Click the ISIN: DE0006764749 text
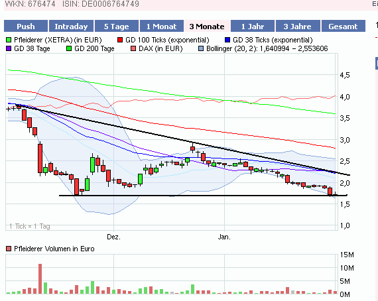This screenshot has height=301, width=378. coord(101,3)
